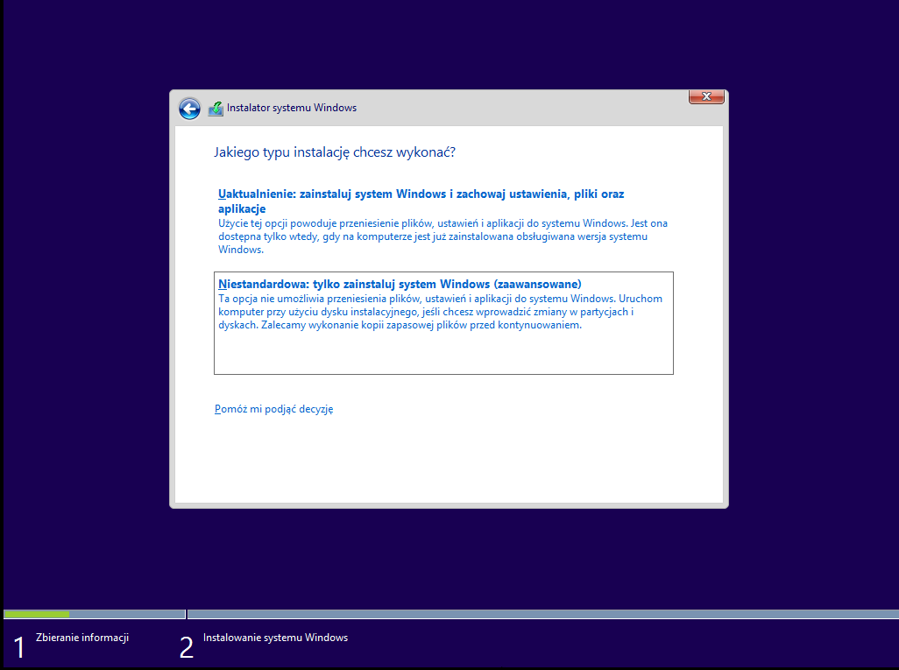This screenshot has height=670, width=899.
Task: Click step 1 label 'Zbieranie informacji'
Action: coord(82,638)
